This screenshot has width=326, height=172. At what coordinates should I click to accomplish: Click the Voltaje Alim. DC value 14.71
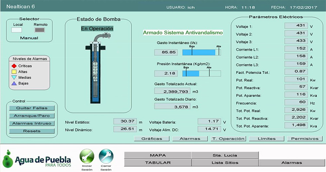pyautogui.click(x=209, y=129)
